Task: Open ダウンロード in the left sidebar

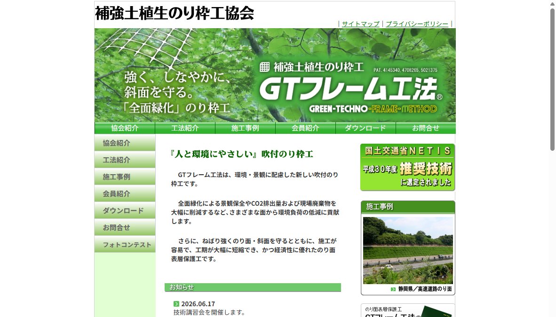Action: click(x=125, y=210)
